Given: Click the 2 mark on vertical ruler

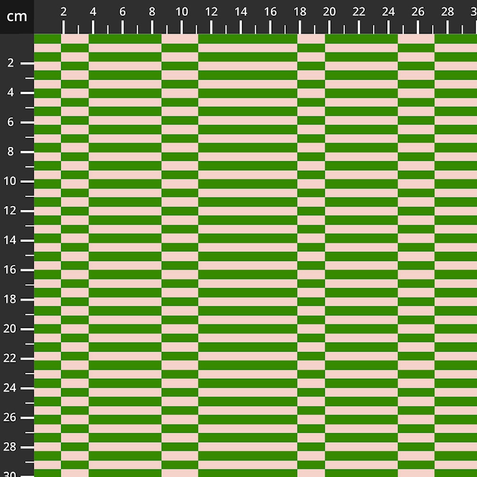Looking at the screenshot, I should [11, 63].
